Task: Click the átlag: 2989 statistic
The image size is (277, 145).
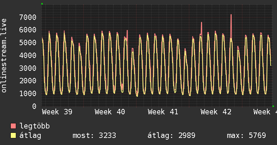Action: click(x=171, y=136)
